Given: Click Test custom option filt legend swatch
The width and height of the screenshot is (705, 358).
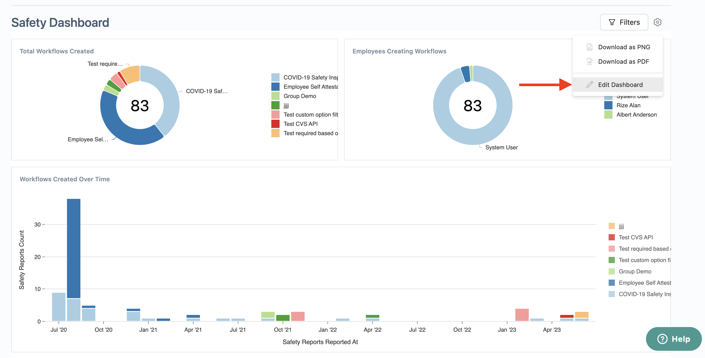Looking at the screenshot, I should point(275,115).
